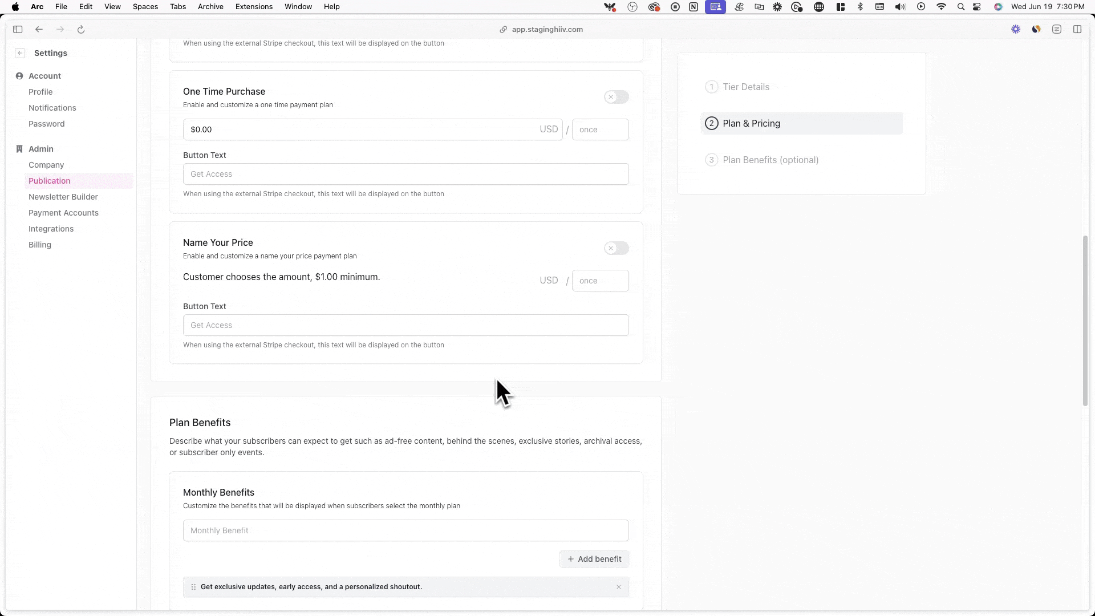Open the Apple menu
Image resolution: width=1095 pixels, height=616 pixels.
coord(15,7)
